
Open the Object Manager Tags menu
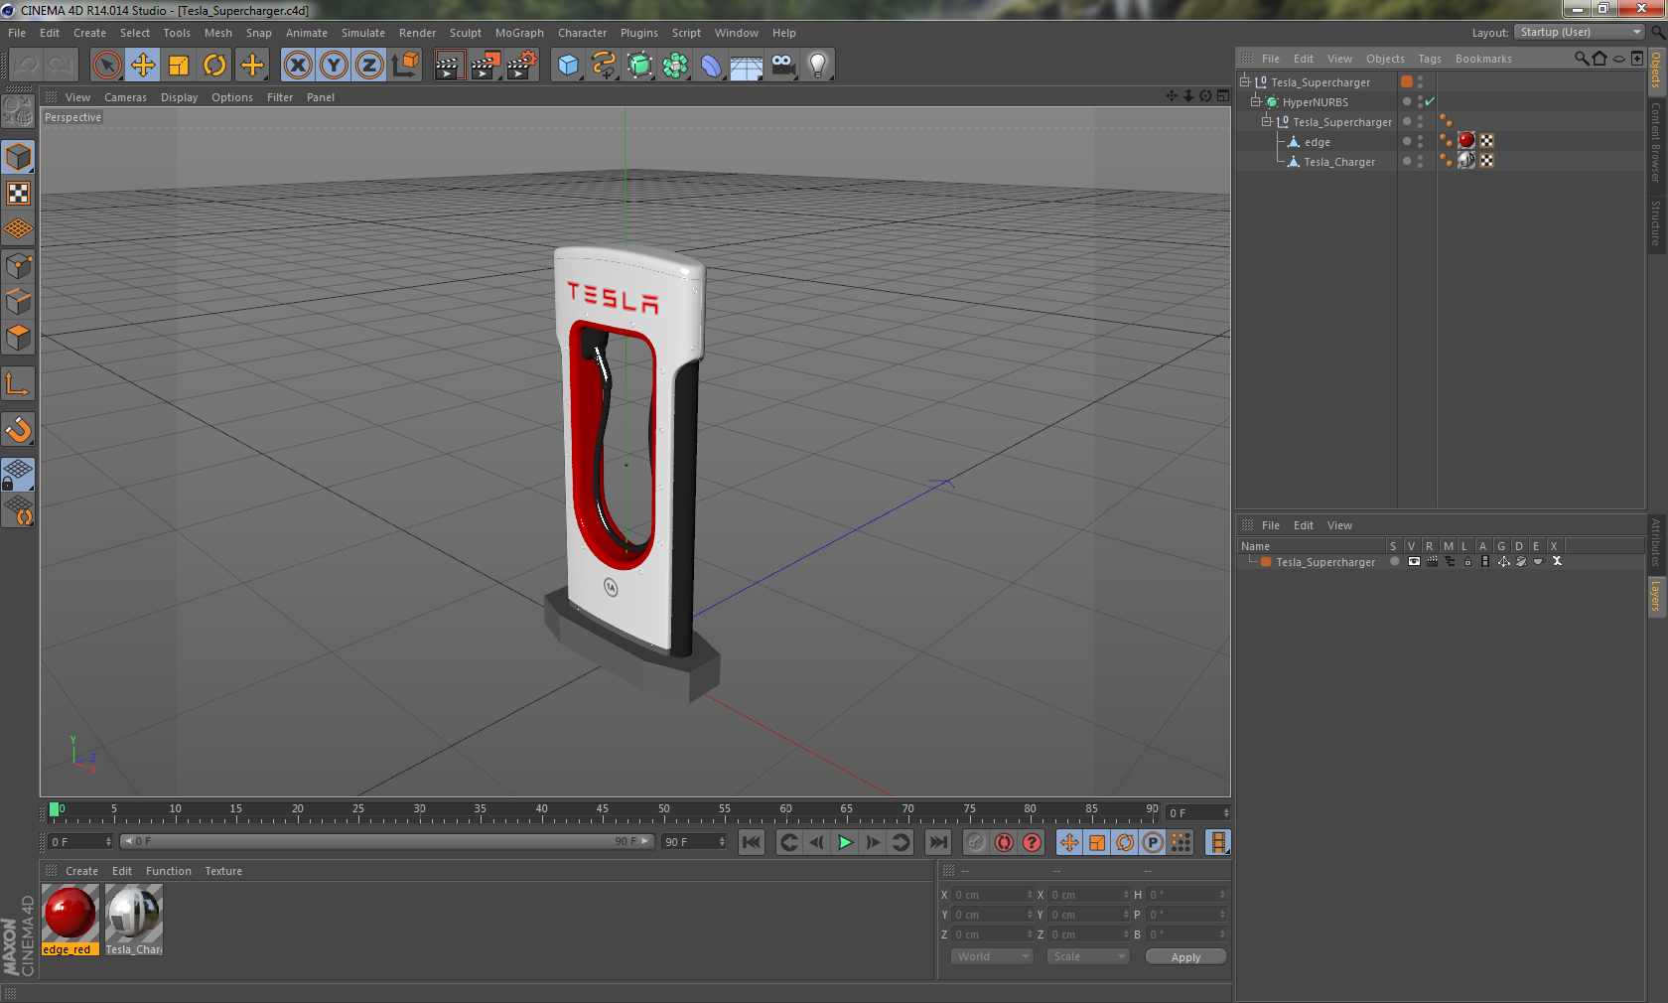pyautogui.click(x=1430, y=59)
